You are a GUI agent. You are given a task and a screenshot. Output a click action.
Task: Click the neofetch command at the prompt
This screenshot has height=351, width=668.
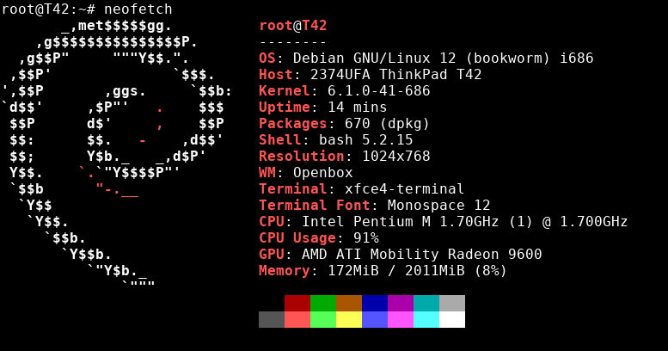pyautogui.click(x=138, y=9)
